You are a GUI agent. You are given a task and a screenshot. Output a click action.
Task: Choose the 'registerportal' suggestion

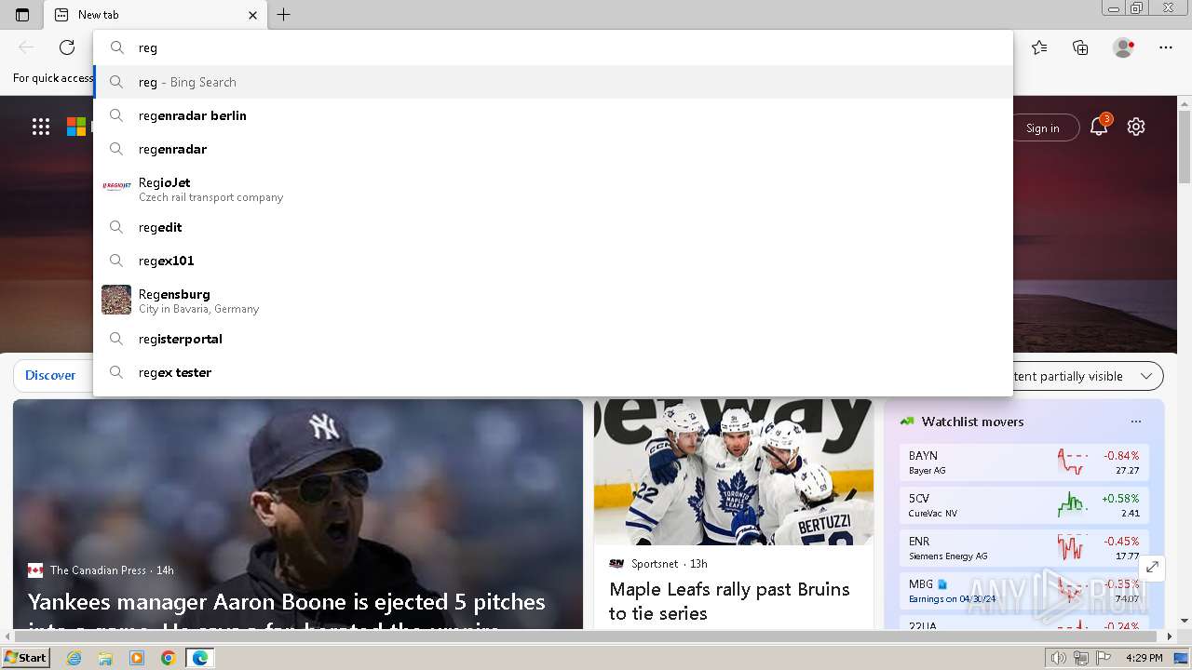[553, 339]
